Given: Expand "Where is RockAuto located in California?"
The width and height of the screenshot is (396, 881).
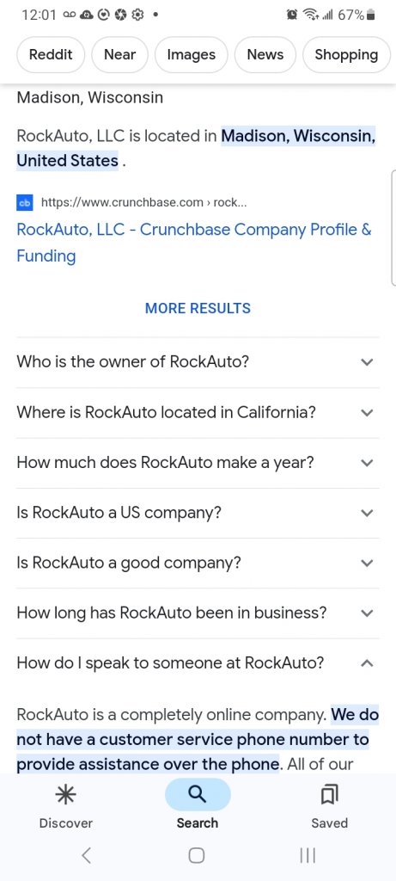Looking at the screenshot, I should pyautogui.click(x=198, y=412).
